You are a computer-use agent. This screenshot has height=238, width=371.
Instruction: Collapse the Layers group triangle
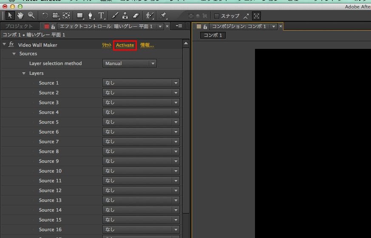point(24,74)
